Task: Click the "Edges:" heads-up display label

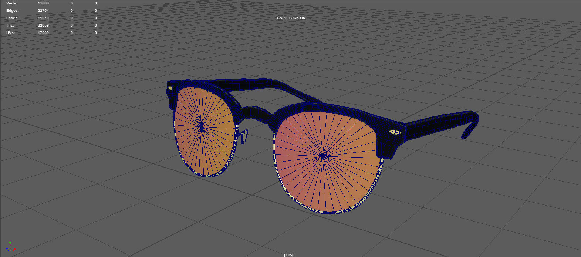Action: (13, 11)
